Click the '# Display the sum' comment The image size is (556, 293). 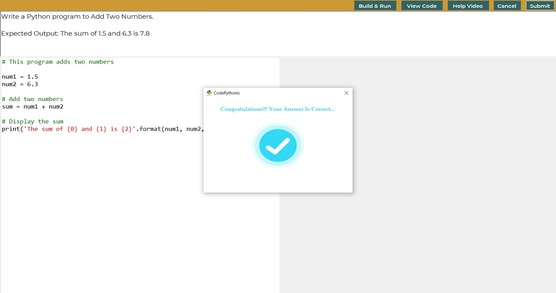(x=32, y=122)
